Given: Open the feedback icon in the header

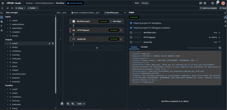Looking at the screenshot, I should coord(201,3).
